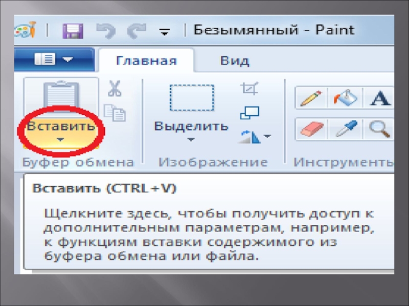Screen dimensions: 409x306
Task: Save the file using floppy disk icon
Action: [73, 31]
